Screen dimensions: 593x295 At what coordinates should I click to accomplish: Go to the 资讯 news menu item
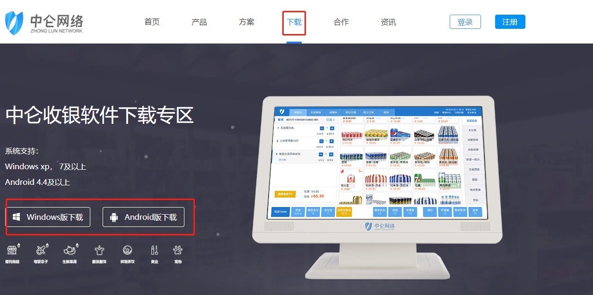click(x=388, y=22)
